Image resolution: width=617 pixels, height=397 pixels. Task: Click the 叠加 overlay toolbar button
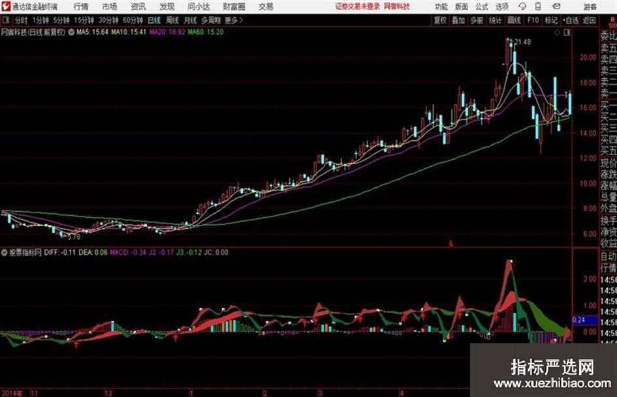point(458,20)
